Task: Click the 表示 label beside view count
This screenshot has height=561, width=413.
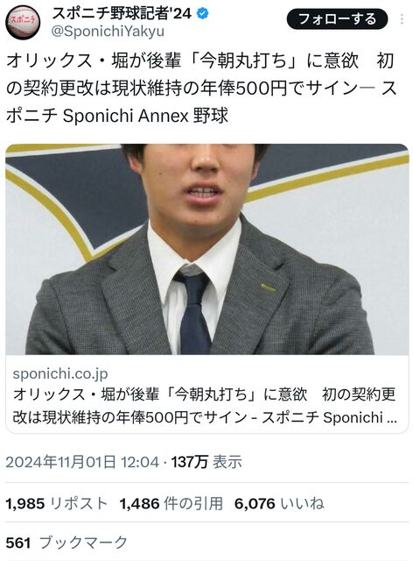Action: pyautogui.click(x=227, y=462)
